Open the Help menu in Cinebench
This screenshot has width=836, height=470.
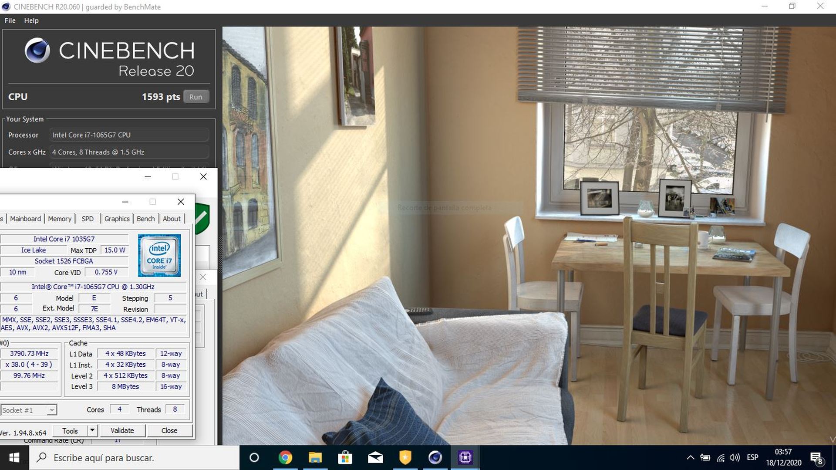tap(31, 20)
